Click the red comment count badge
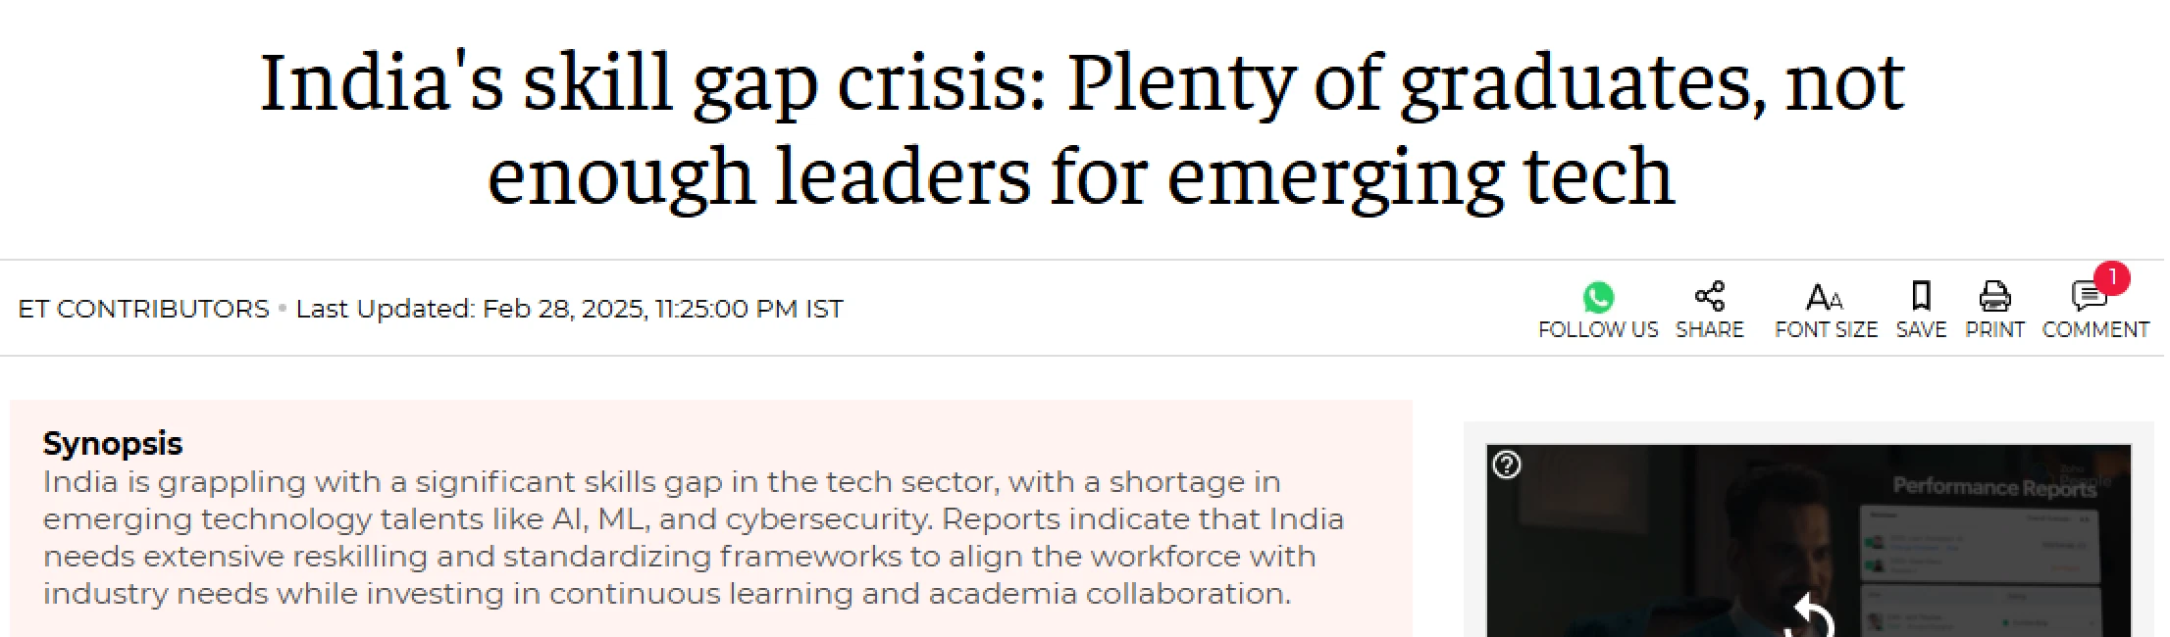 point(2111,278)
